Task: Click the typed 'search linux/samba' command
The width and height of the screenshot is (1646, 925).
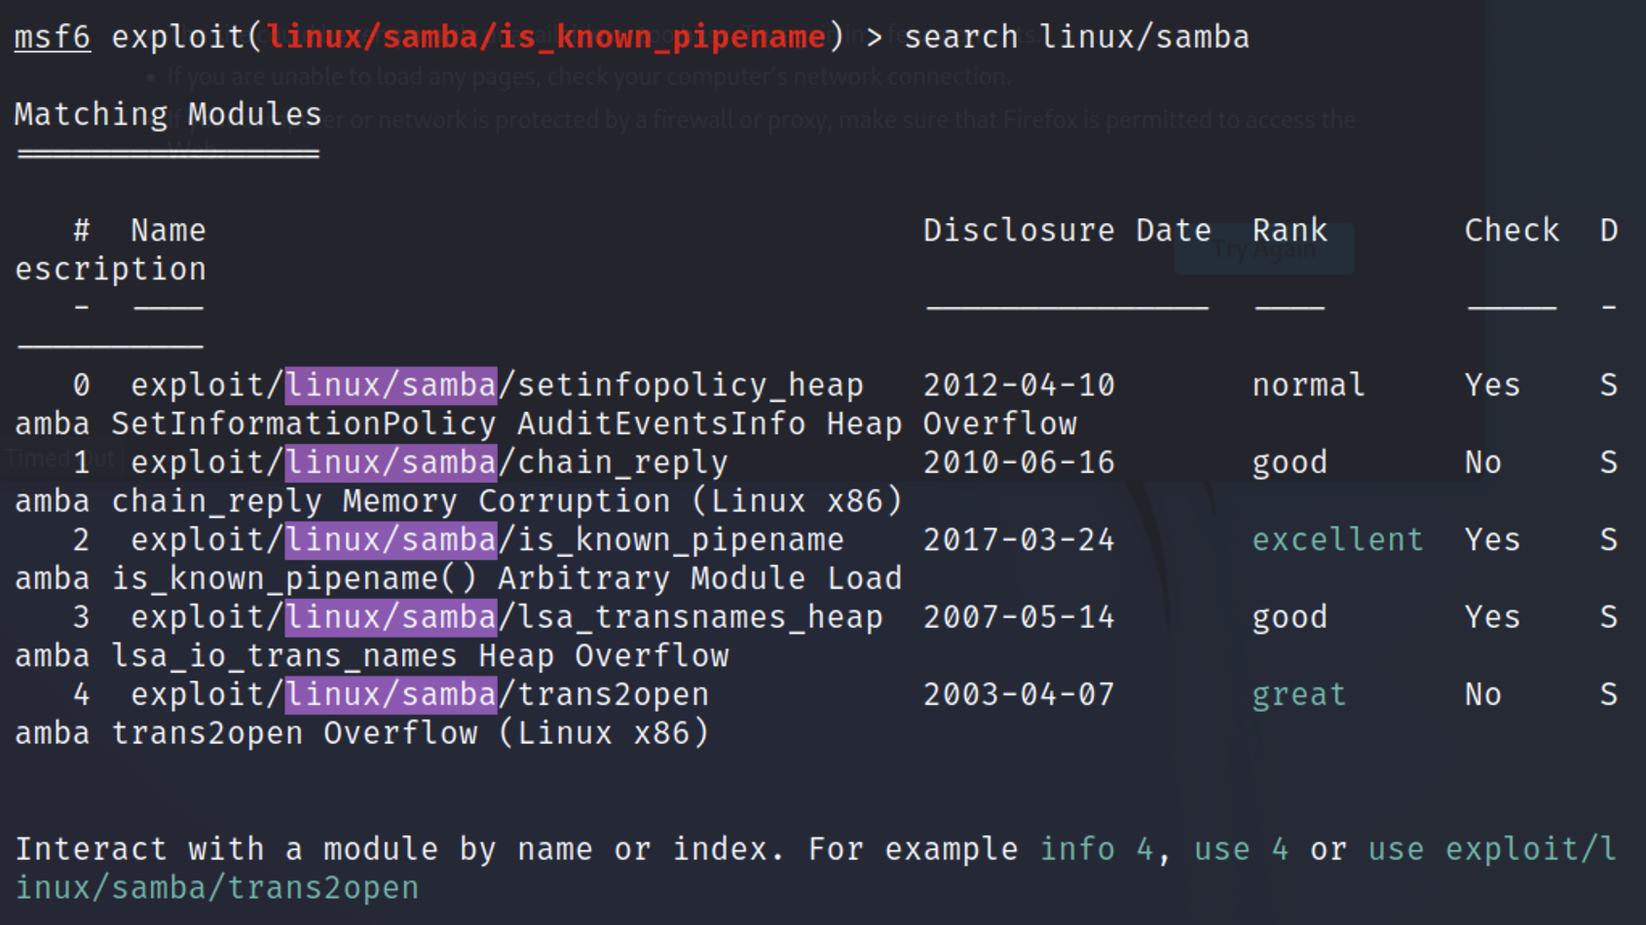Action: pyautogui.click(x=1076, y=37)
